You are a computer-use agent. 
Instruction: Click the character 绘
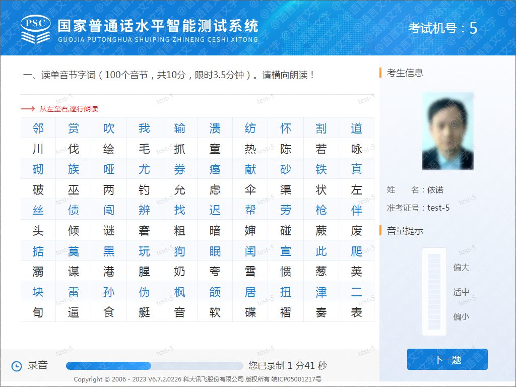point(109,149)
